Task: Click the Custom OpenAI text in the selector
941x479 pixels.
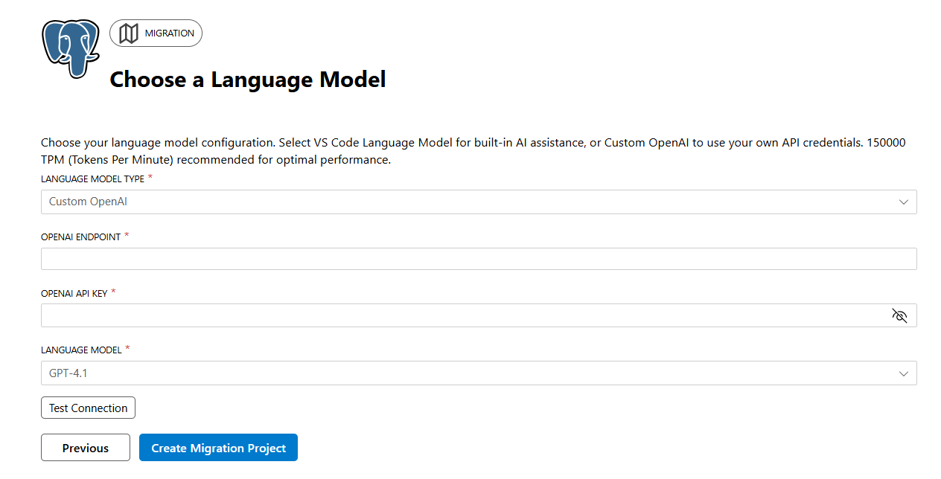Action: pos(88,202)
